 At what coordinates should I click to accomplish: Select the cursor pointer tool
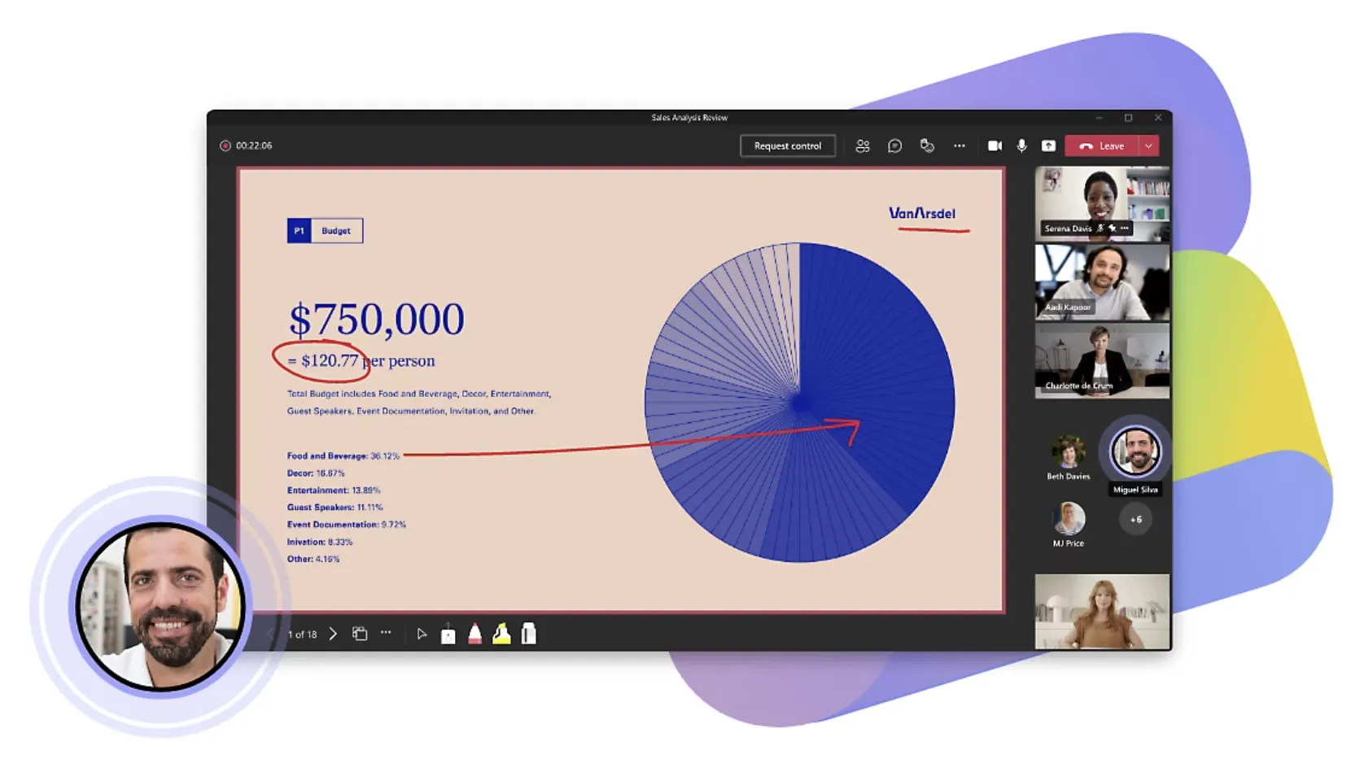(422, 634)
